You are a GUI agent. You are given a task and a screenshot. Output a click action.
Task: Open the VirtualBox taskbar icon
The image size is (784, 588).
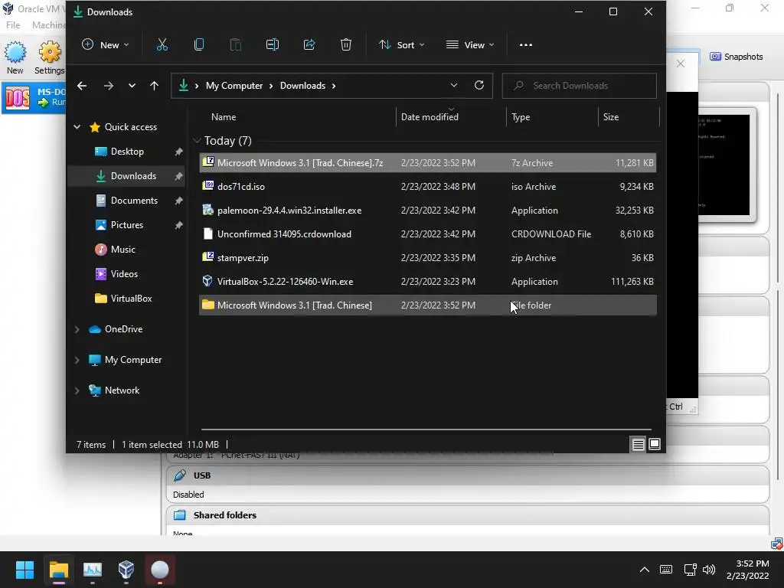[x=126, y=570]
